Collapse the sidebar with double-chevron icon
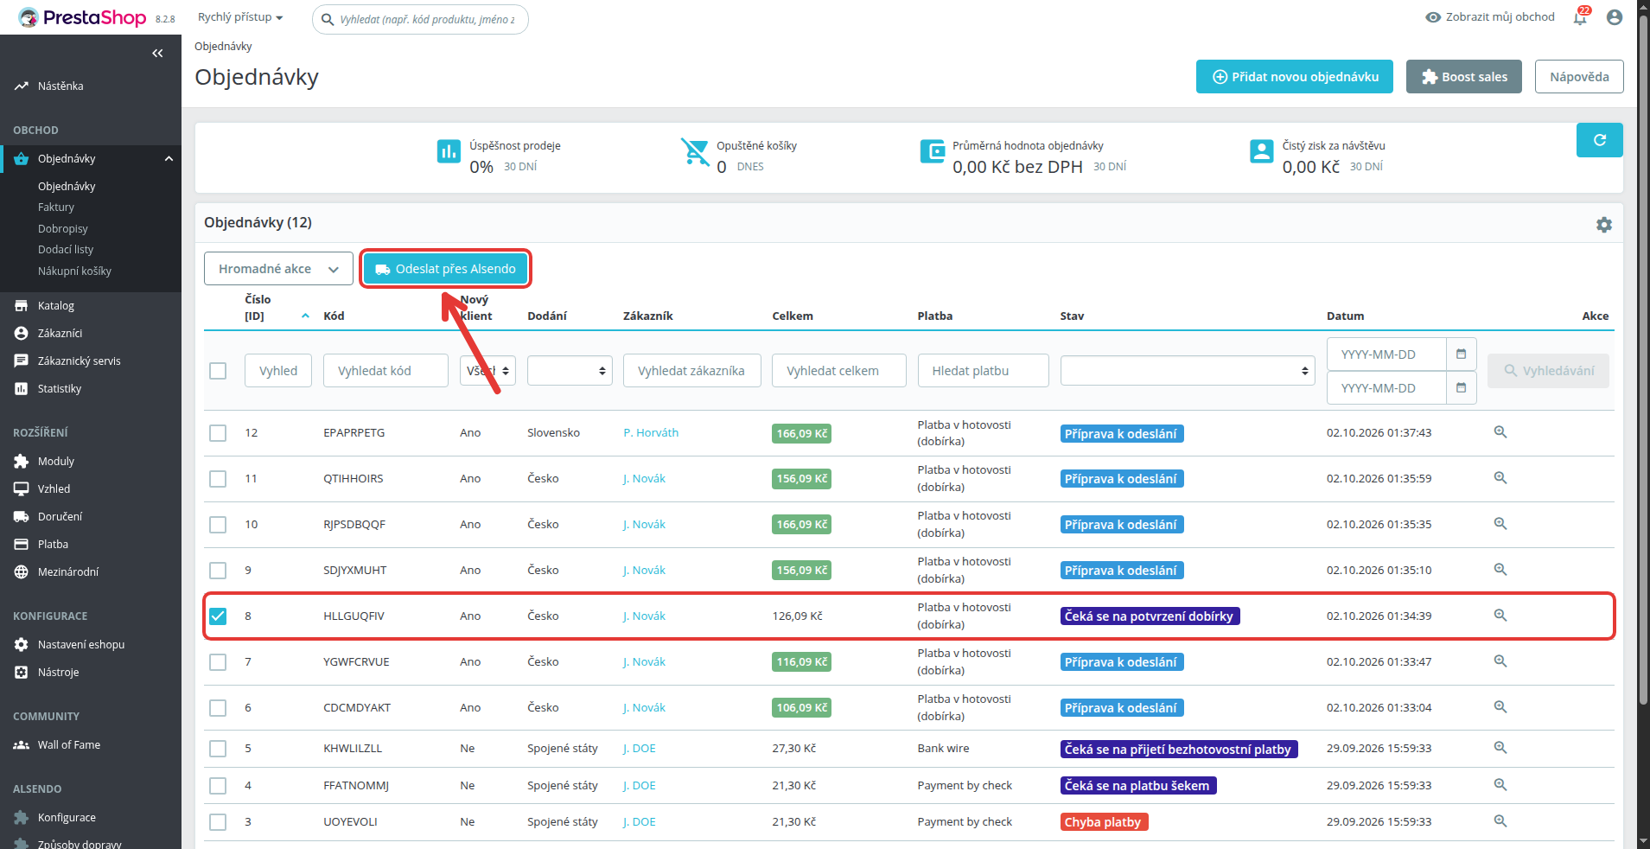The image size is (1650, 849). point(157,54)
